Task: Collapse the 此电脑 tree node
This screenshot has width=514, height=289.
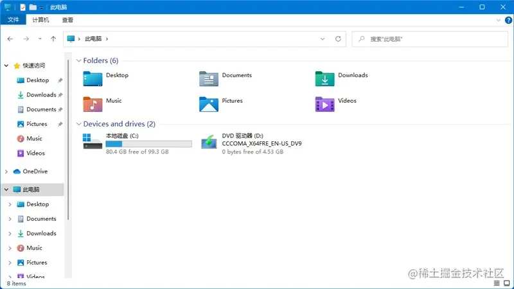Action: [6, 189]
